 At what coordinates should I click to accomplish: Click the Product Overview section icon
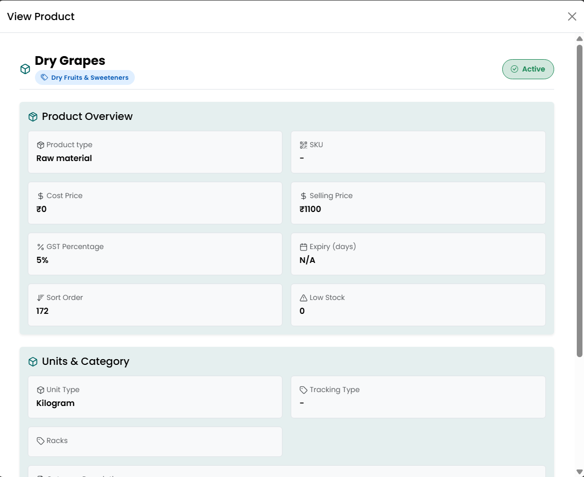coord(33,117)
